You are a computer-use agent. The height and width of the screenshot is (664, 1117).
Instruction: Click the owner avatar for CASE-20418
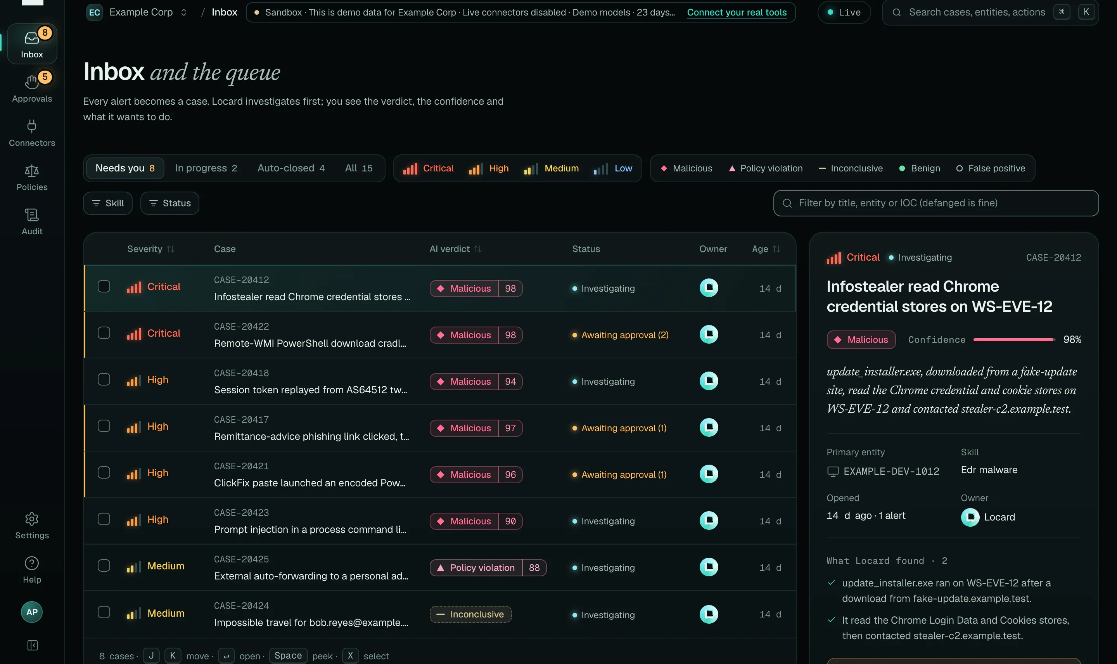click(709, 381)
